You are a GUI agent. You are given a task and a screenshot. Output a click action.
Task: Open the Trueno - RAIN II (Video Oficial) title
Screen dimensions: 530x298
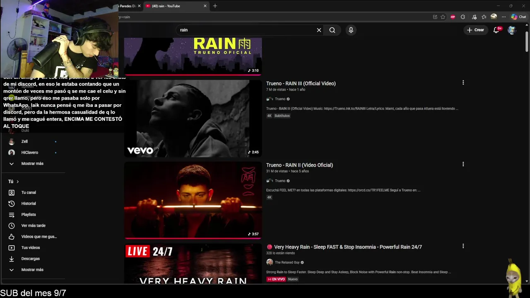[299, 165]
